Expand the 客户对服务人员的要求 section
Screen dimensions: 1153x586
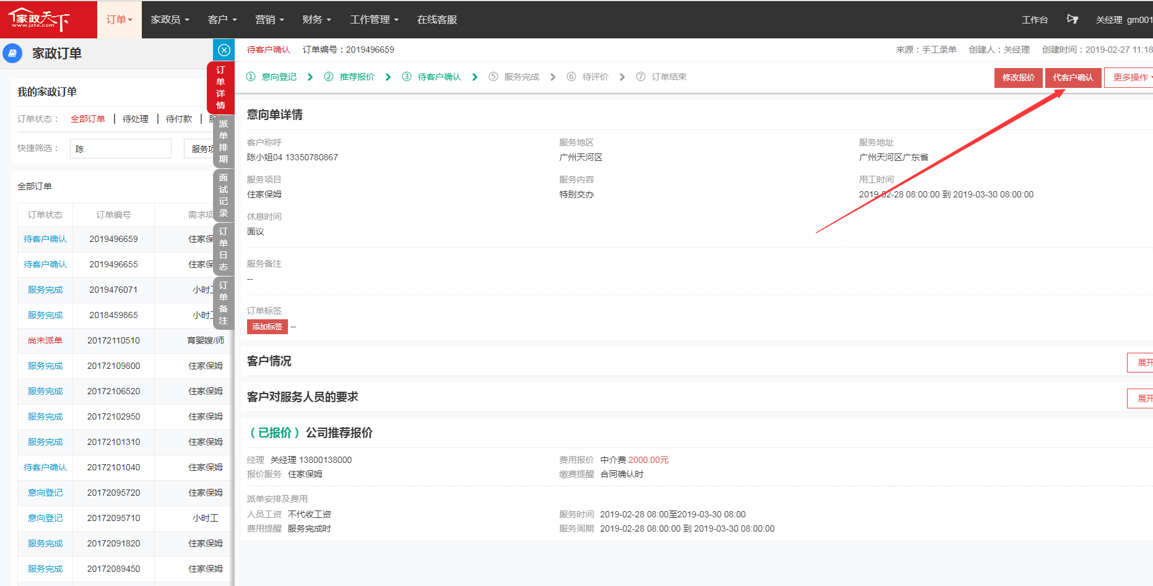pos(1141,399)
